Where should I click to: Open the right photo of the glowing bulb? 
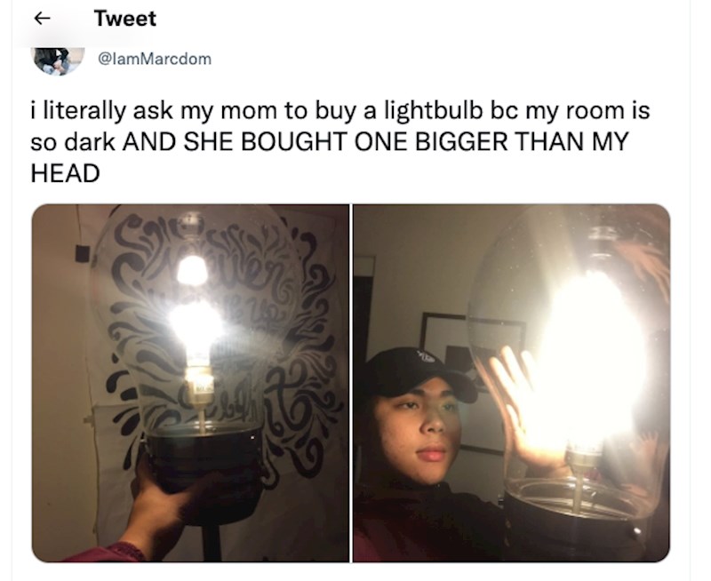coord(512,384)
